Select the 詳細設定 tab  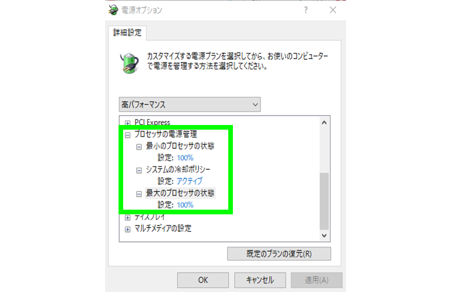click(x=127, y=33)
